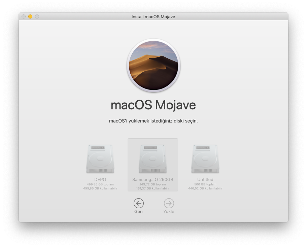Click Samsung's 161,37 GB available text
The height and width of the screenshot is (247, 307).
[153, 188]
